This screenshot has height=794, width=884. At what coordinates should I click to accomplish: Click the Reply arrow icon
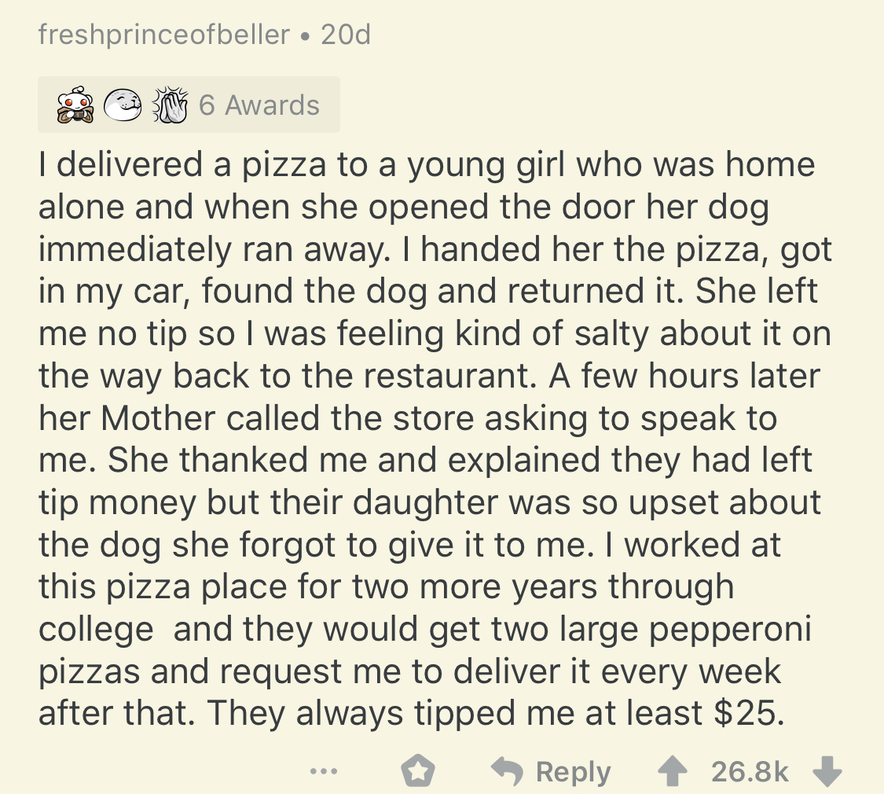507,771
